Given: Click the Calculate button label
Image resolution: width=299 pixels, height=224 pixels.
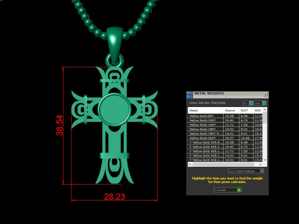Looking at the screenshot, I should (x=220, y=190).
